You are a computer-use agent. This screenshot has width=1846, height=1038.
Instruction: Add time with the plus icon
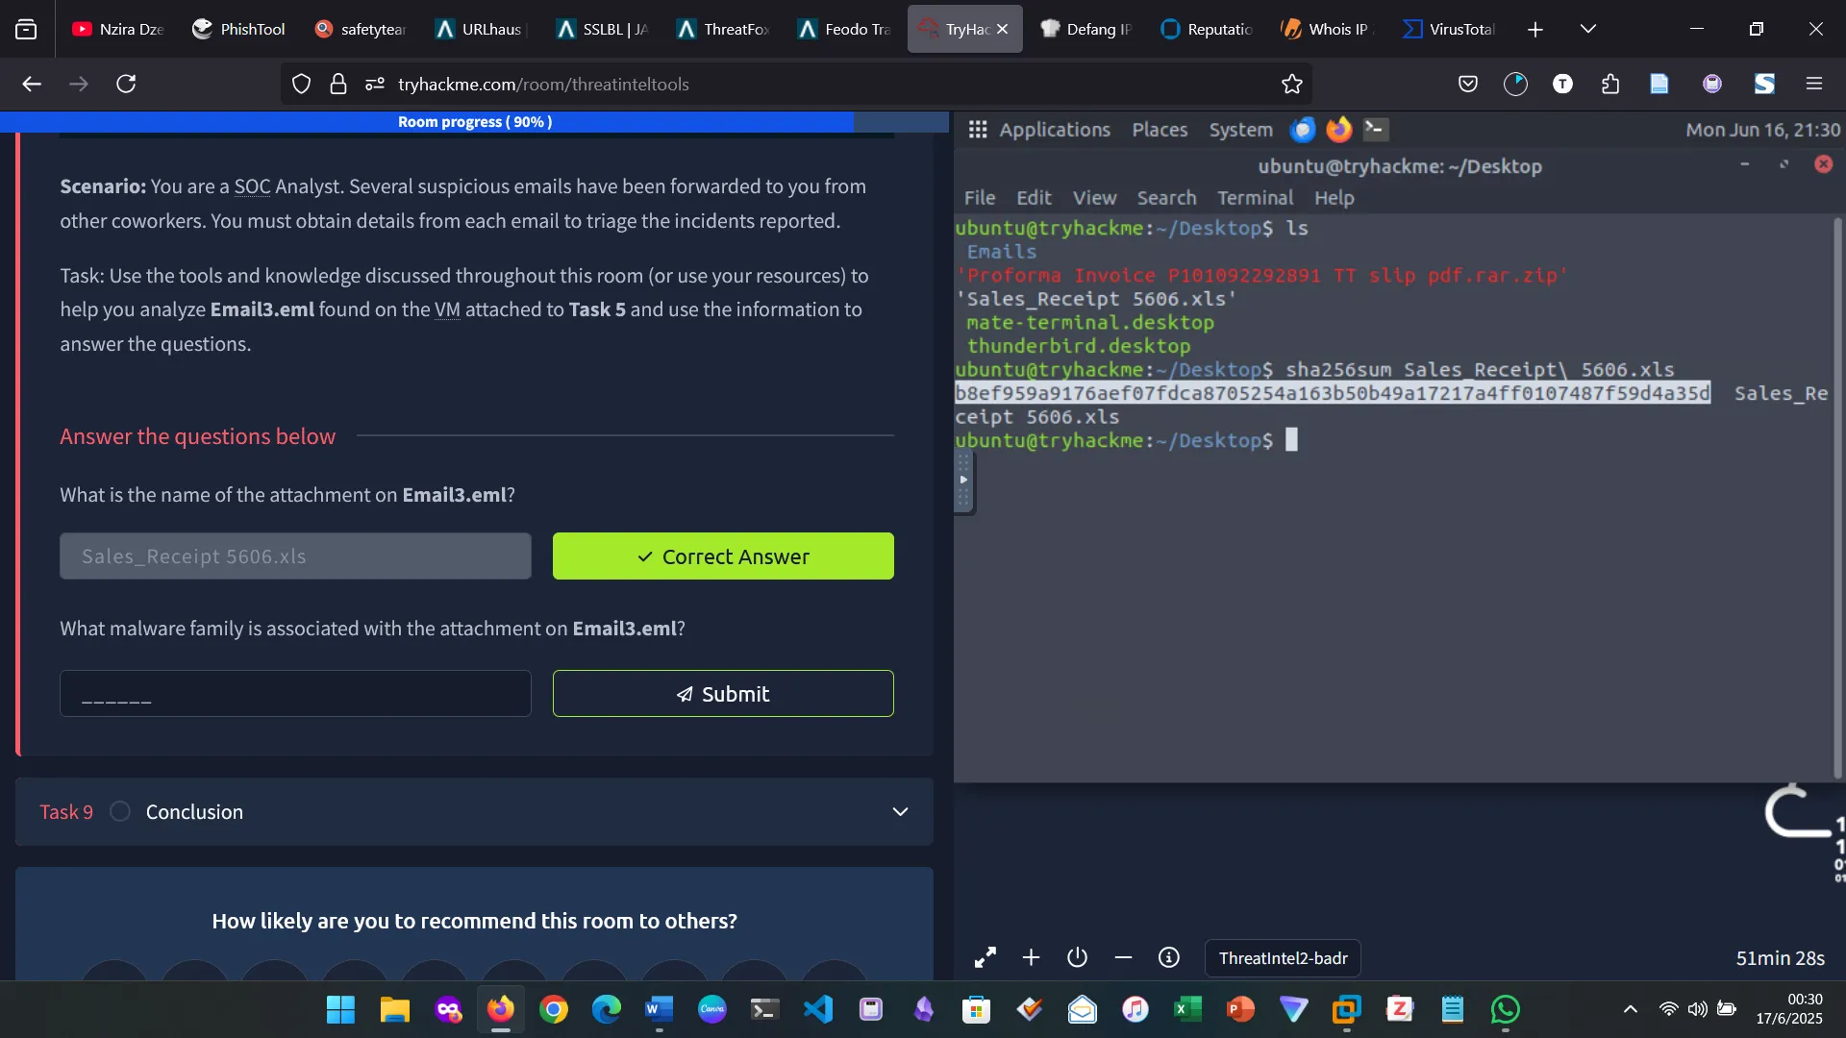pos(1031,958)
